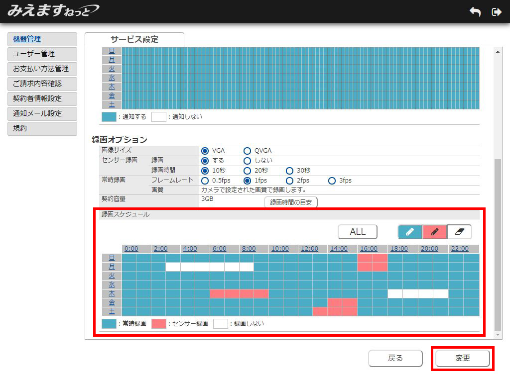The image size is (510, 382).
Task: Open お支払い方法管理 sidebar item
Action: click(x=42, y=69)
